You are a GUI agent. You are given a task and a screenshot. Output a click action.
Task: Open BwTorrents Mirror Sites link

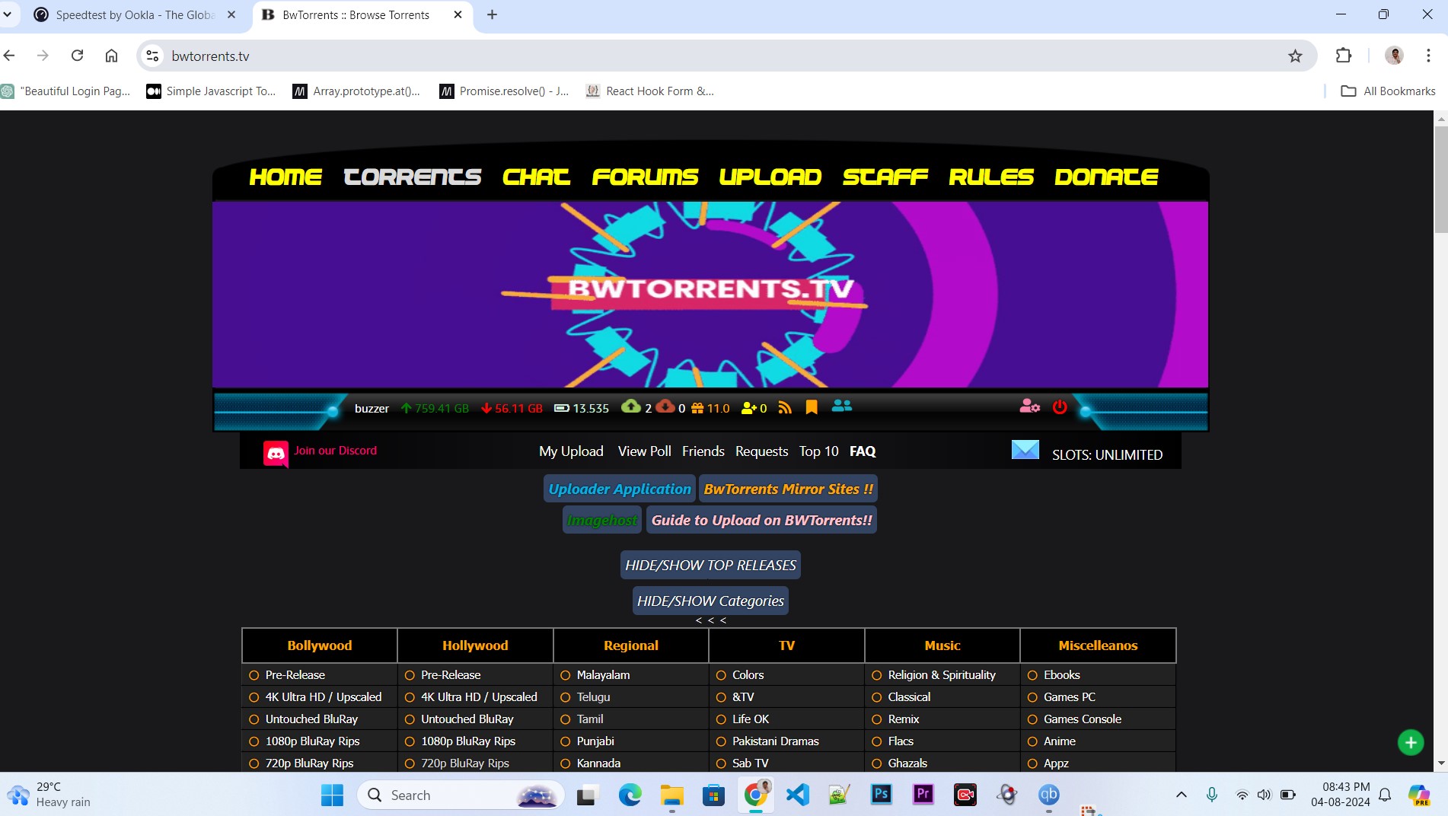point(788,489)
